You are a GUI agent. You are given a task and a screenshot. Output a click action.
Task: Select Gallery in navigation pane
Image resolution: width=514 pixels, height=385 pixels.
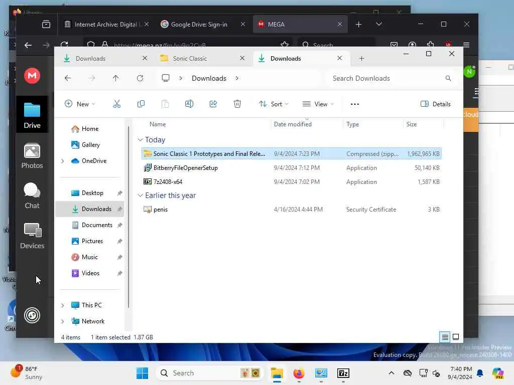pyautogui.click(x=90, y=145)
